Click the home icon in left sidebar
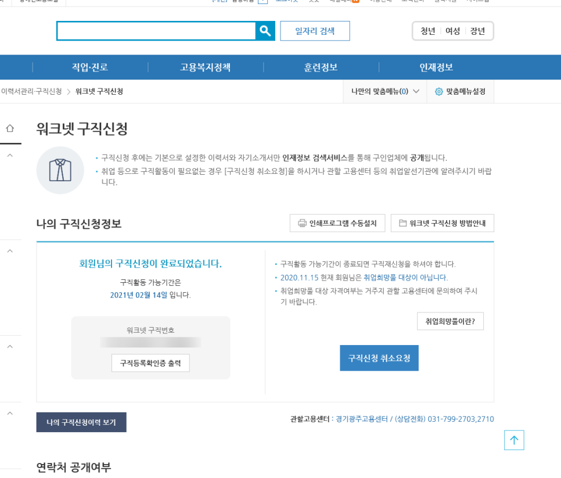 click(x=10, y=128)
